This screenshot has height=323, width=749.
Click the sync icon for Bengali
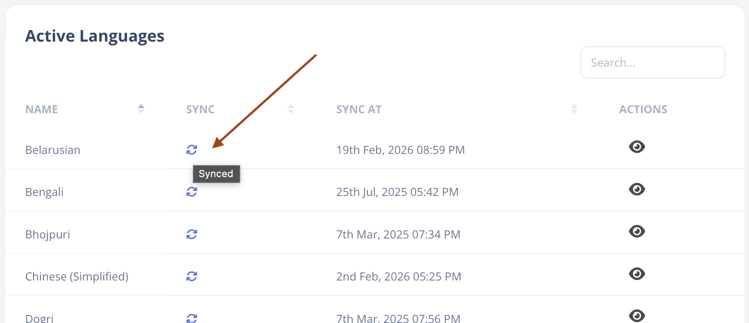click(x=192, y=192)
